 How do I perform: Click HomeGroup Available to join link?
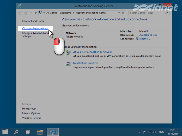click(148, 35)
